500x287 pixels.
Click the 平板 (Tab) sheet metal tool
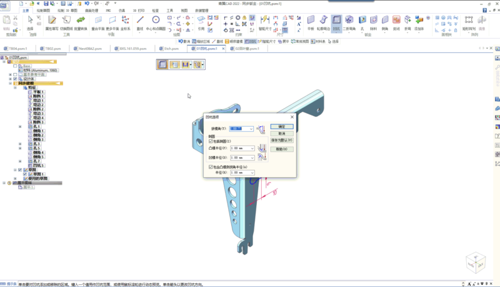click(311, 22)
